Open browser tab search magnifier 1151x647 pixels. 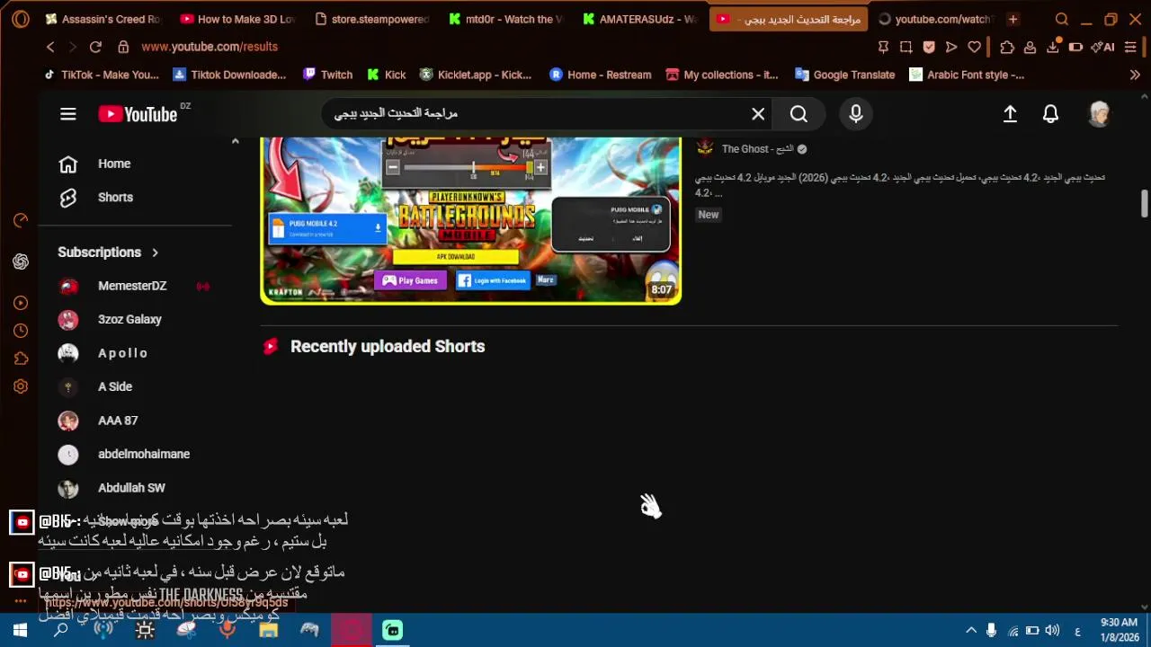click(x=1062, y=19)
